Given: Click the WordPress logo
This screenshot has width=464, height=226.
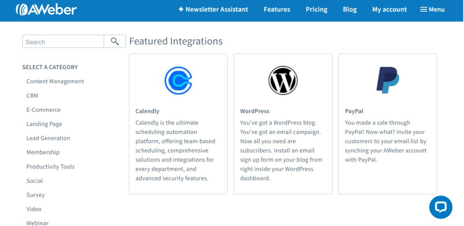Looking at the screenshot, I should click(283, 80).
